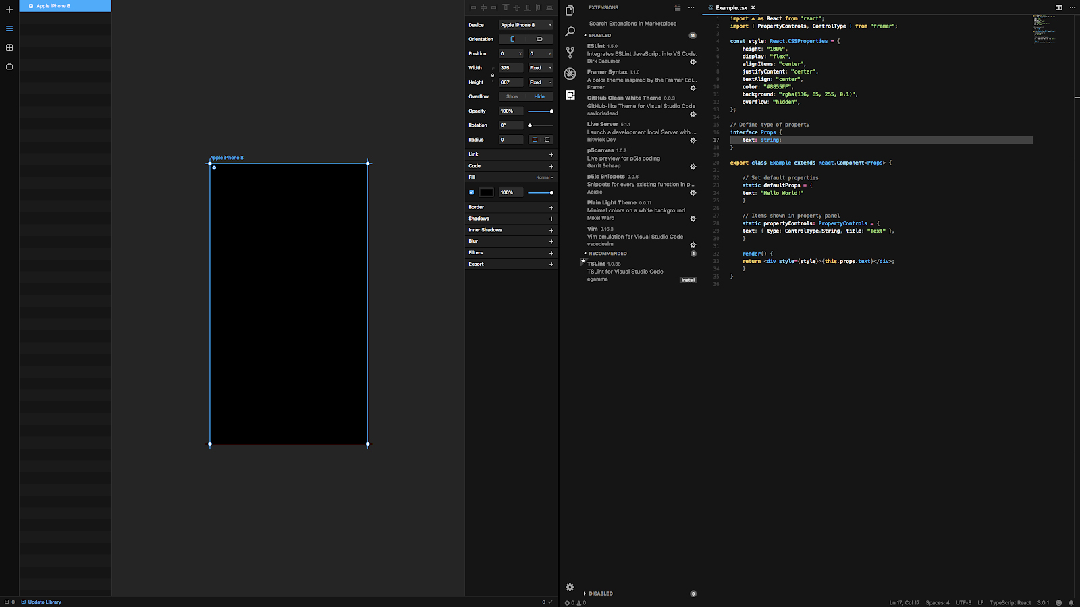
Task: Open the Height Fixed dropdown
Action: coord(541,82)
